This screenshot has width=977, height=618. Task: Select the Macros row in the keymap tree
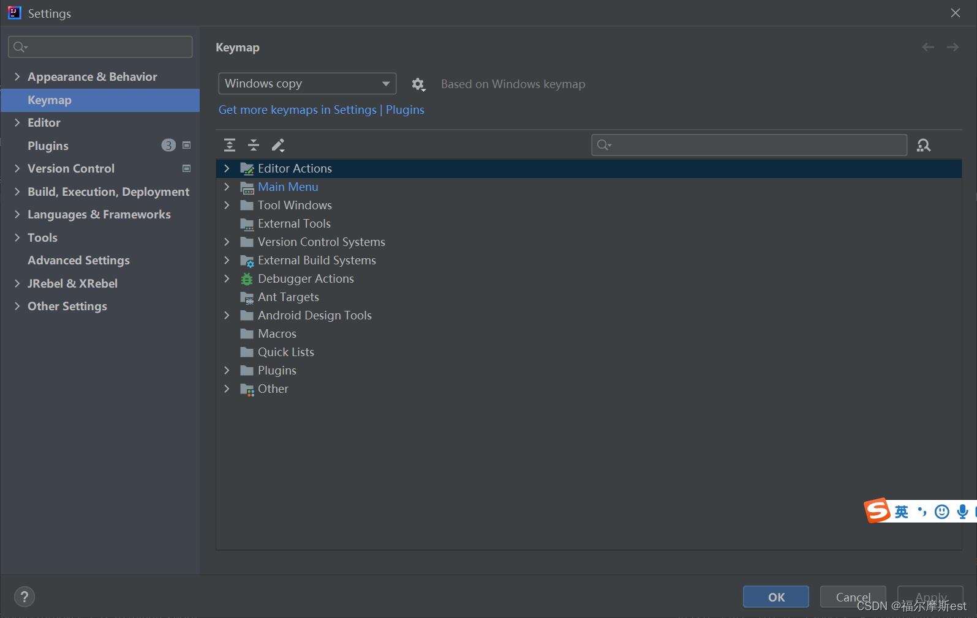(x=589, y=333)
